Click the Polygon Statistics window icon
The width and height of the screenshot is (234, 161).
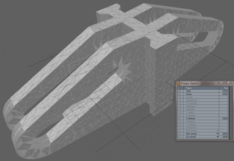click(x=179, y=83)
